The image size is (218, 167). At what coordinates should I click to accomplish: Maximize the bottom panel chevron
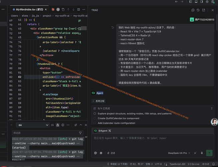(x=81, y=125)
